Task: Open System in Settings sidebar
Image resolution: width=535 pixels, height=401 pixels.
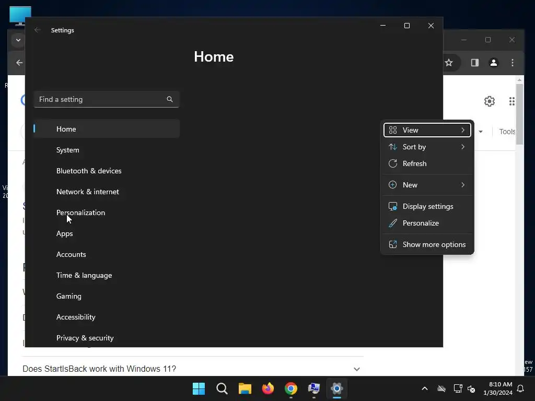Action: [x=107, y=150]
